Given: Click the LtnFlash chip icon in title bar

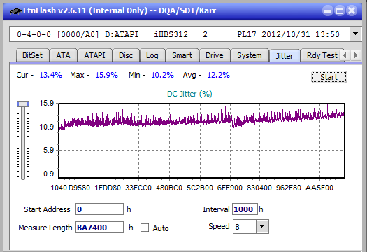Looking at the screenshot, I should pyautogui.click(x=15, y=10).
